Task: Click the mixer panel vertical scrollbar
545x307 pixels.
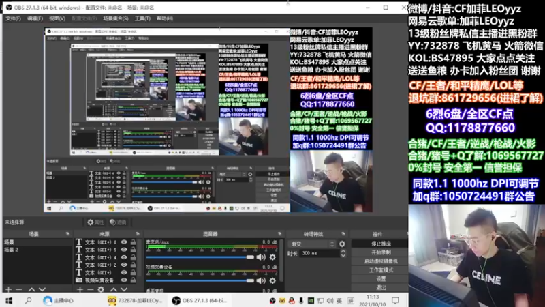Action: click(281, 259)
